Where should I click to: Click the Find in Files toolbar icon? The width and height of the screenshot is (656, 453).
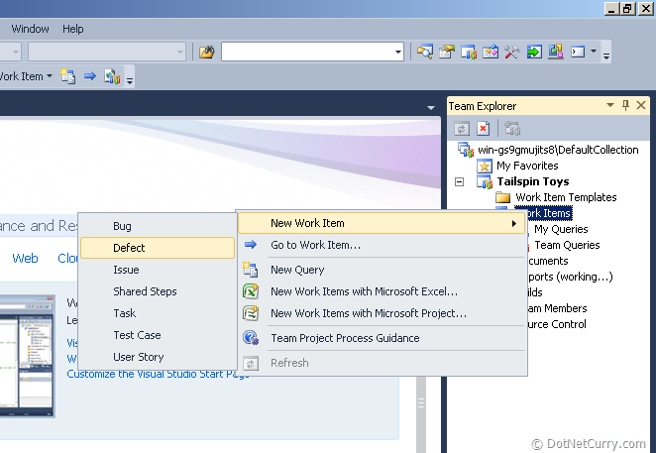(425, 52)
